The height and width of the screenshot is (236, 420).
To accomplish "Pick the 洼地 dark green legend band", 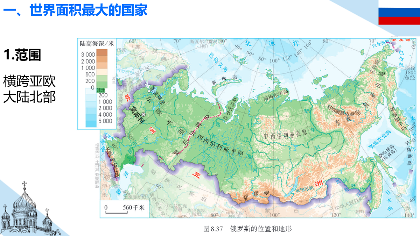I will pos(102,91).
